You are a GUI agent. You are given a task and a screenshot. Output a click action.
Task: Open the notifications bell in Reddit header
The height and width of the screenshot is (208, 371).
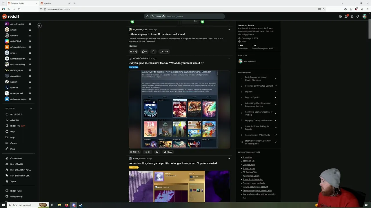coord(358,16)
